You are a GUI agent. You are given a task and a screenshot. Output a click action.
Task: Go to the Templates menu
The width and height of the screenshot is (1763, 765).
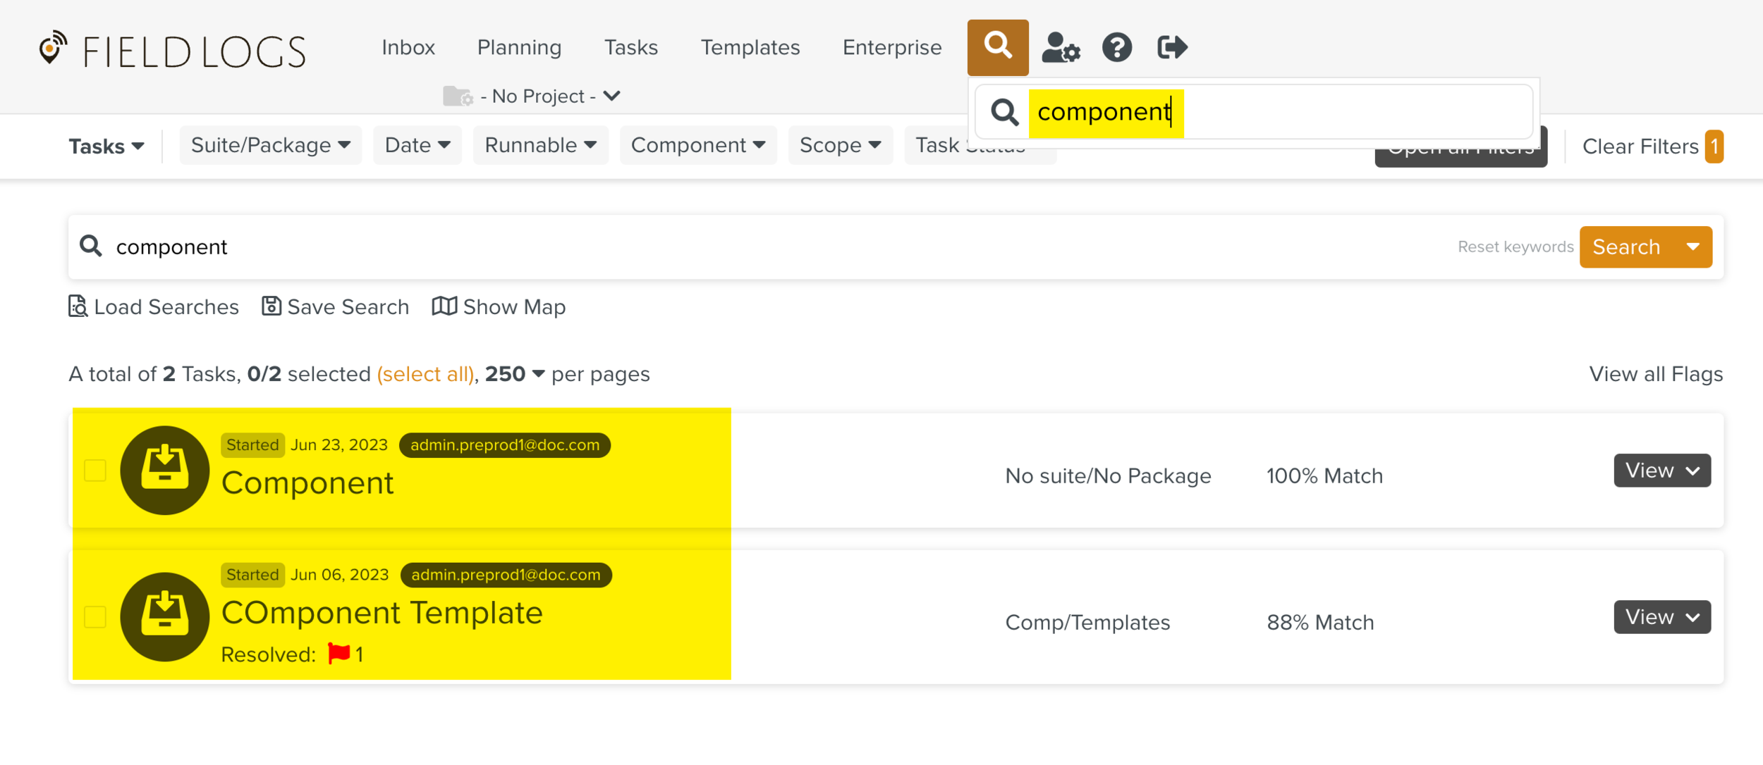pos(750,47)
